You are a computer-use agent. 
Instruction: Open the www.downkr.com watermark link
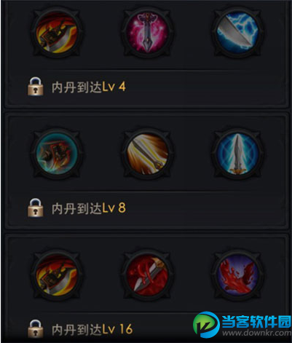click(257, 333)
